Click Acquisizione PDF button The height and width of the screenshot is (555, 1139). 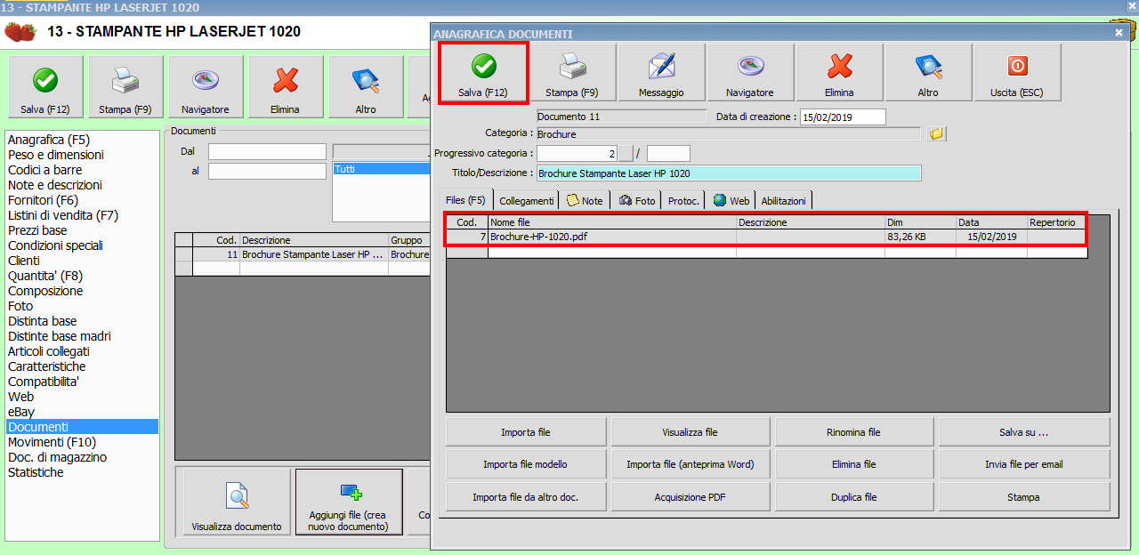coord(690,497)
